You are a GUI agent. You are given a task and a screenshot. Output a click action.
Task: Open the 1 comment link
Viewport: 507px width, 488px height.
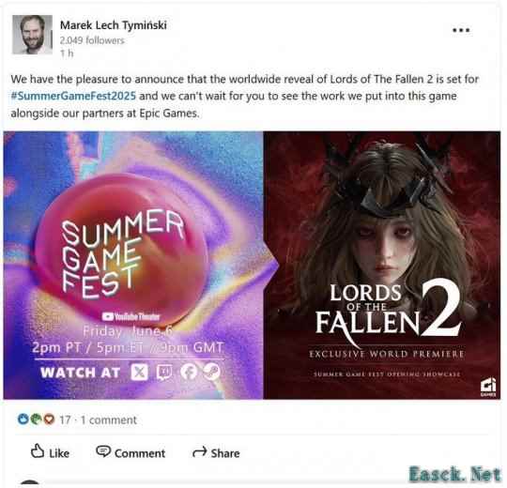pyautogui.click(x=109, y=419)
